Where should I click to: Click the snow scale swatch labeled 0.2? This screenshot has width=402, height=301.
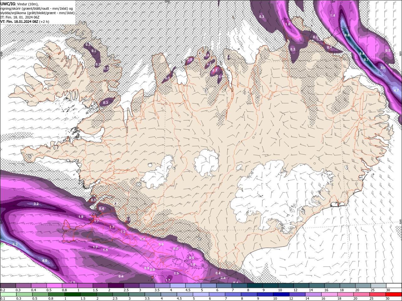tap(8, 286)
